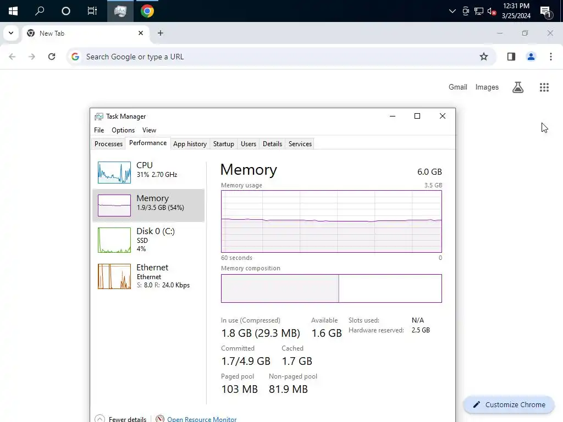Click the Open Resource Monitor link
Viewport: 563px width, 422px height.
click(x=202, y=419)
